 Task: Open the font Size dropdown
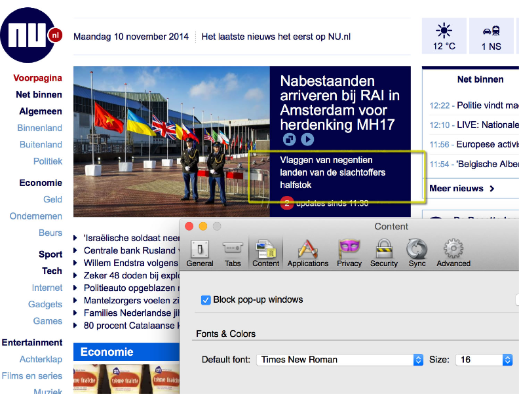coord(484,360)
